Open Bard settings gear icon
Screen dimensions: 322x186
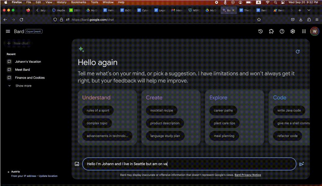(293, 31)
